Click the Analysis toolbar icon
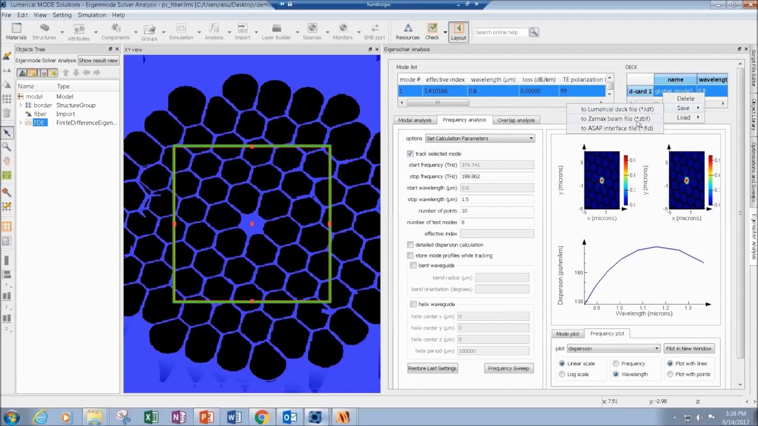Viewport: 758px width, 426px height. 214,31
